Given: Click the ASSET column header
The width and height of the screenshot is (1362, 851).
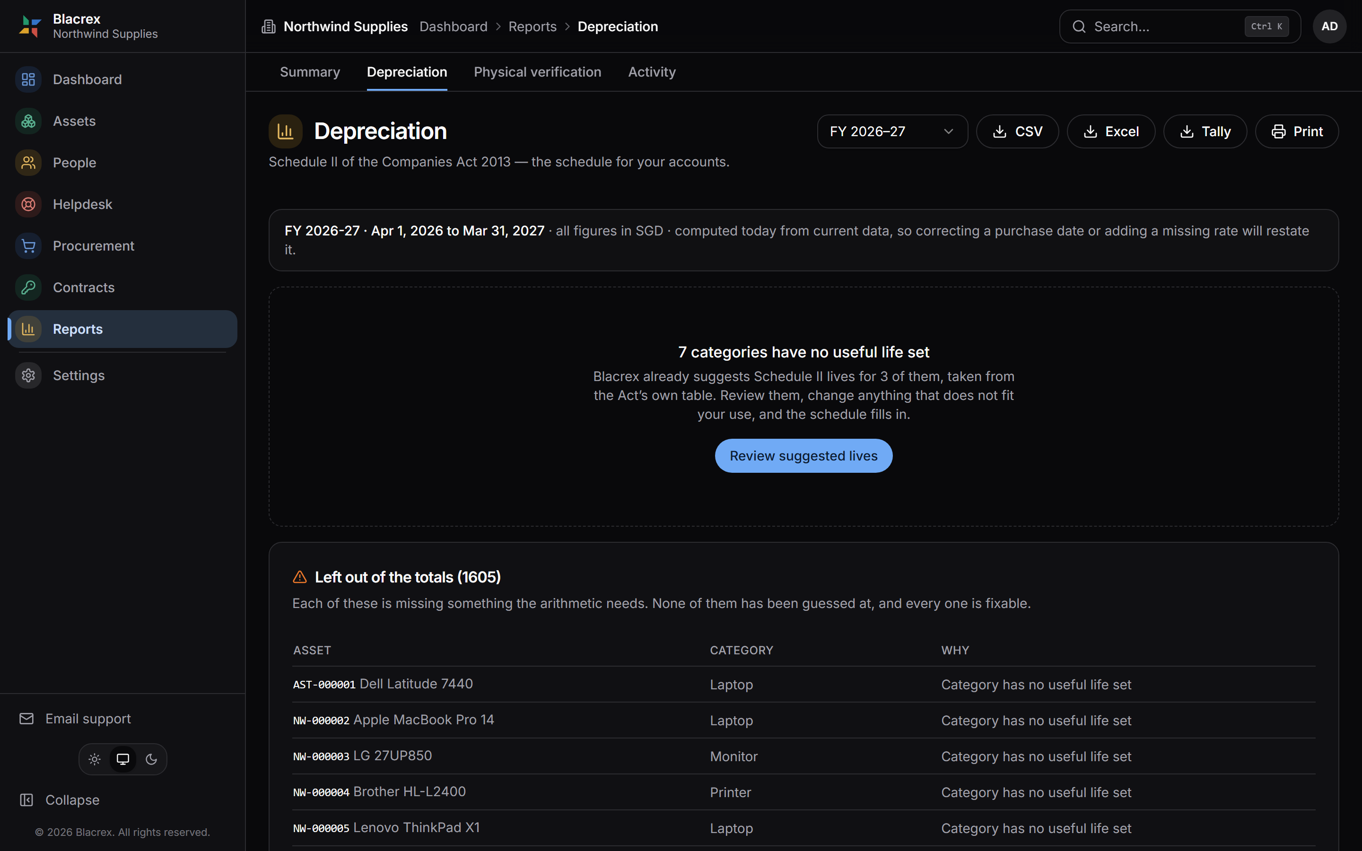Looking at the screenshot, I should (312, 650).
